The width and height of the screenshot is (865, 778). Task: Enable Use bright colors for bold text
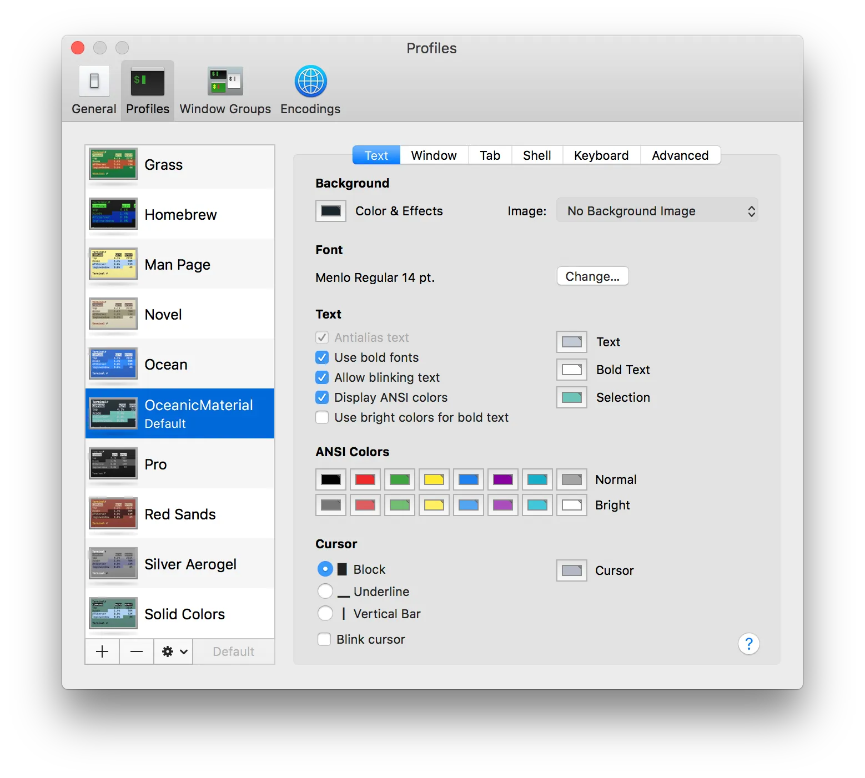point(322,417)
